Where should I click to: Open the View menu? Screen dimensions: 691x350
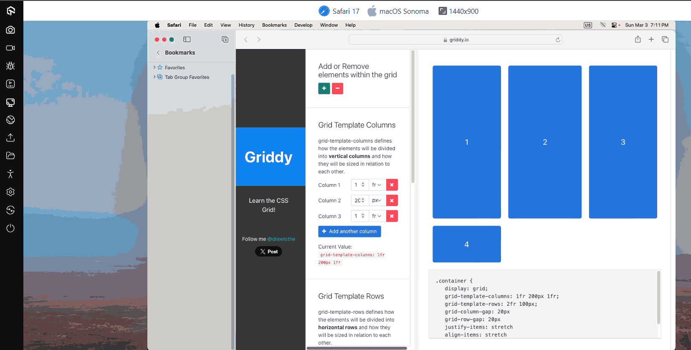[225, 25]
